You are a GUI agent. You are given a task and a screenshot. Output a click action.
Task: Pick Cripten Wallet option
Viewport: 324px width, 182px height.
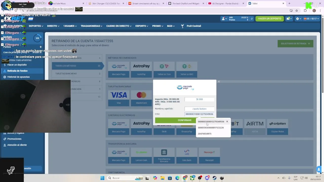tap(277, 127)
